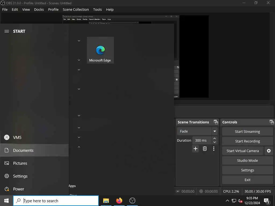Open the Docks menu

click(39, 9)
